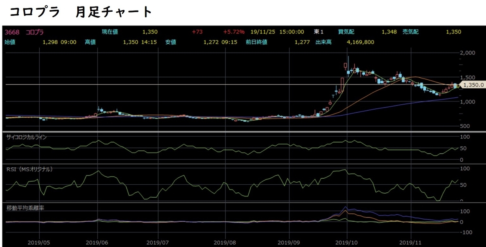The height and width of the screenshot is (247, 486).
Task: Click the +5.72% change percentage
Action: (234, 32)
